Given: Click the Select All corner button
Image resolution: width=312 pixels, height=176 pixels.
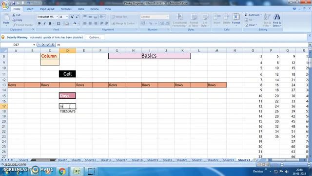Looking at the screenshot, I should coord(4,51).
